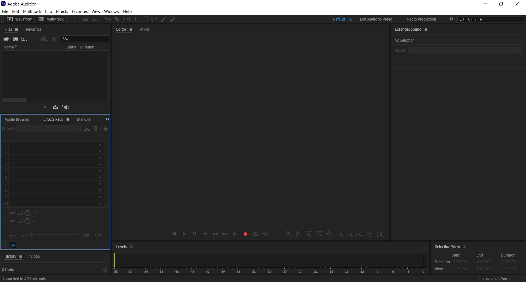Click the Move tool in the toolbar
This screenshot has height=282, width=526.
(x=107, y=19)
